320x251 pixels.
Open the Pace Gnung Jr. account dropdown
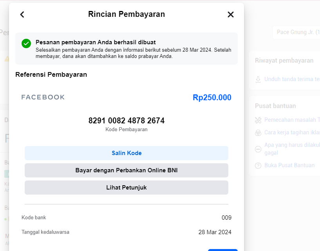click(x=296, y=32)
